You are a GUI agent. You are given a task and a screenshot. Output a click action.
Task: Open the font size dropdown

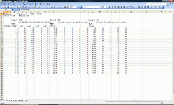pyautogui.click(x=107, y=7)
